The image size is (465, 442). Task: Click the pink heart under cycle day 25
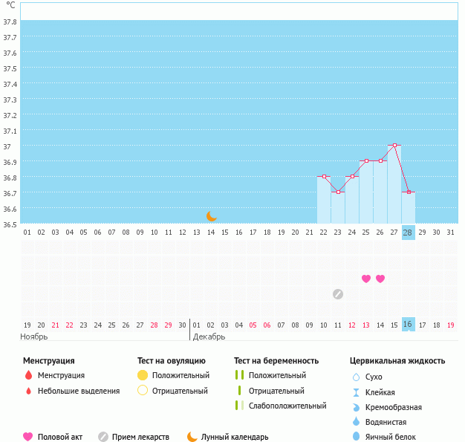point(366,279)
